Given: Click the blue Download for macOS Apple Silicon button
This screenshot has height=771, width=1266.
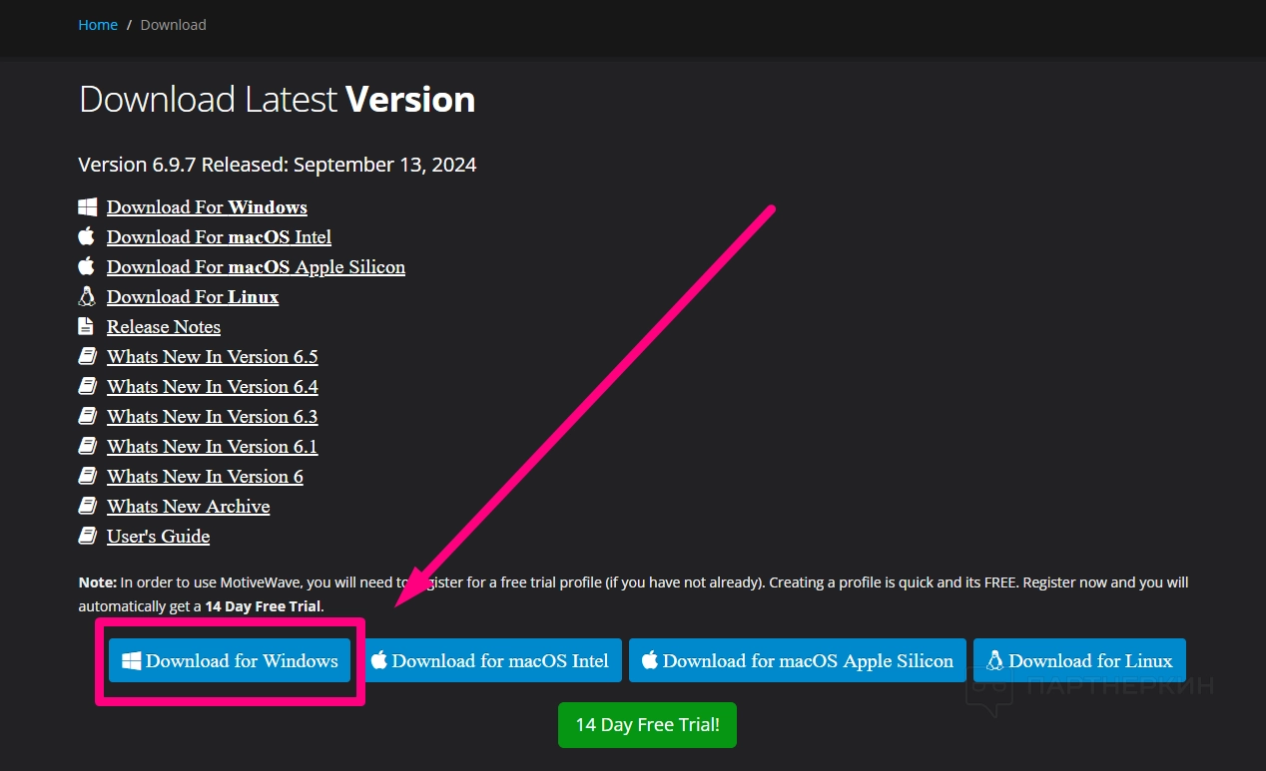Looking at the screenshot, I should tap(798, 660).
